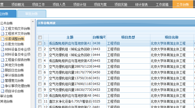Open the 项目计划 tab in top navigation

point(80,4)
